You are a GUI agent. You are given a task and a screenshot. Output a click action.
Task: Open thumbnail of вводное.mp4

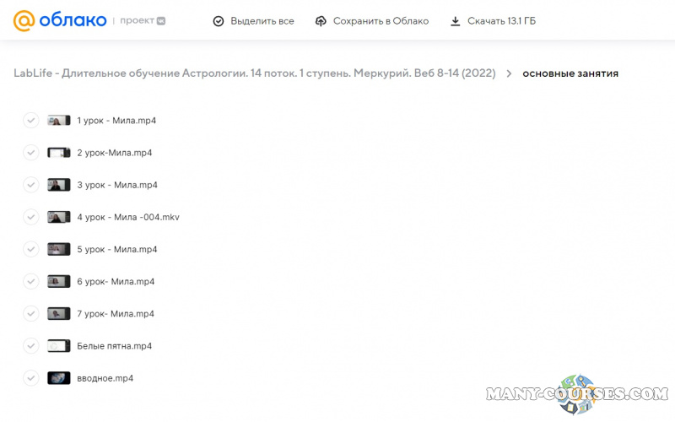tap(58, 378)
